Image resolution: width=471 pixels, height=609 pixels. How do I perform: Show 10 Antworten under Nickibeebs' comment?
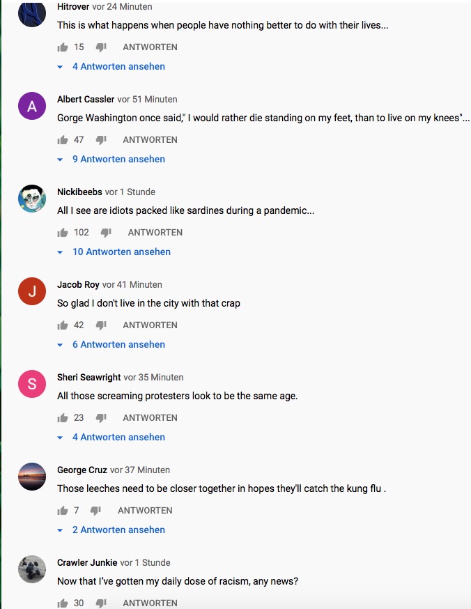tap(121, 252)
